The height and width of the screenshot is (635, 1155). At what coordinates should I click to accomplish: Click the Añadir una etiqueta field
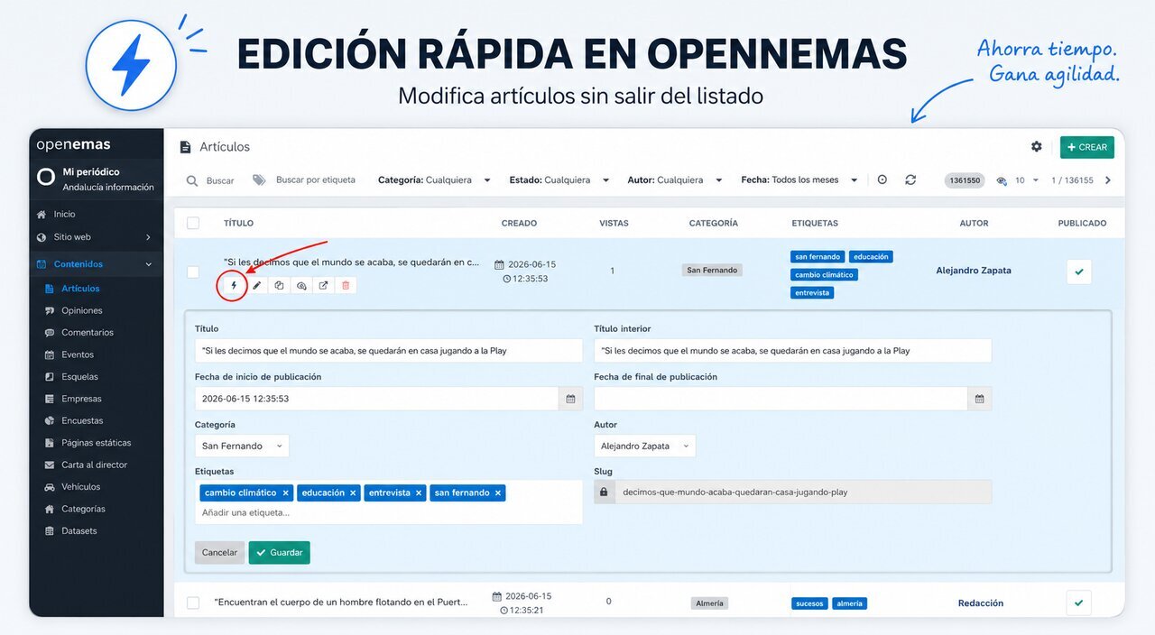[388, 512]
